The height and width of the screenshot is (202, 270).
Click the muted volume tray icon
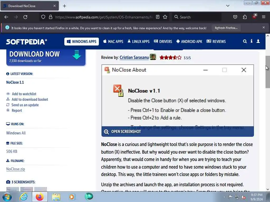(243, 197)
